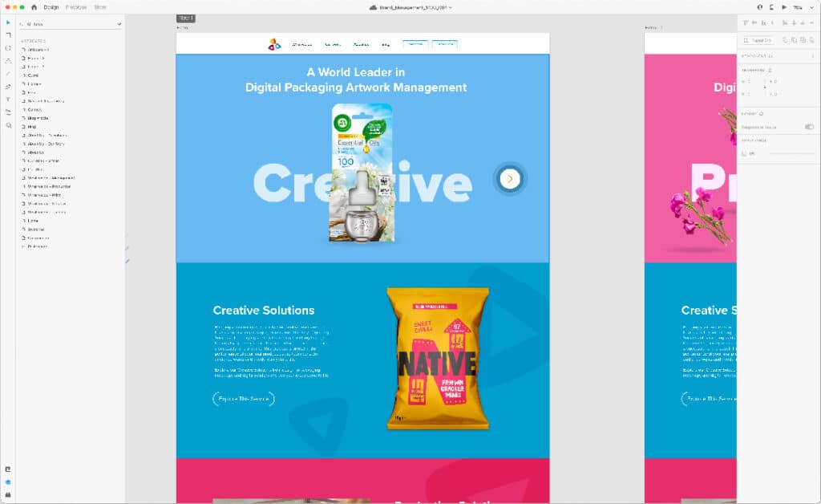Select the Careers artboard in the layers list
The height and width of the screenshot is (504, 821).
35,108
